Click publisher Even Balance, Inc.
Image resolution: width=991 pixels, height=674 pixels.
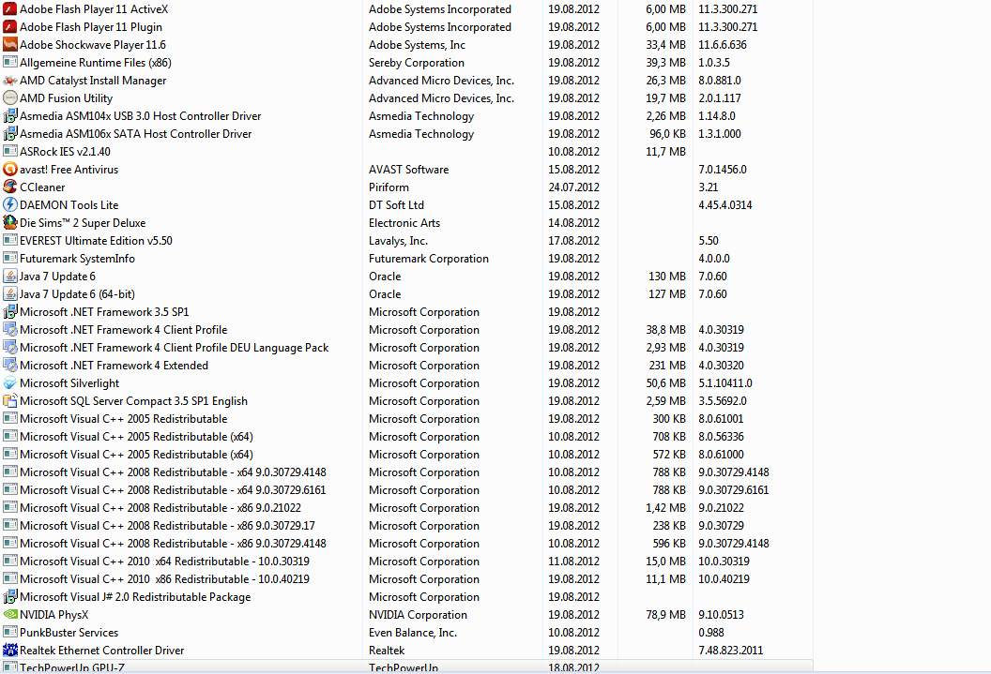[x=413, y=632]
